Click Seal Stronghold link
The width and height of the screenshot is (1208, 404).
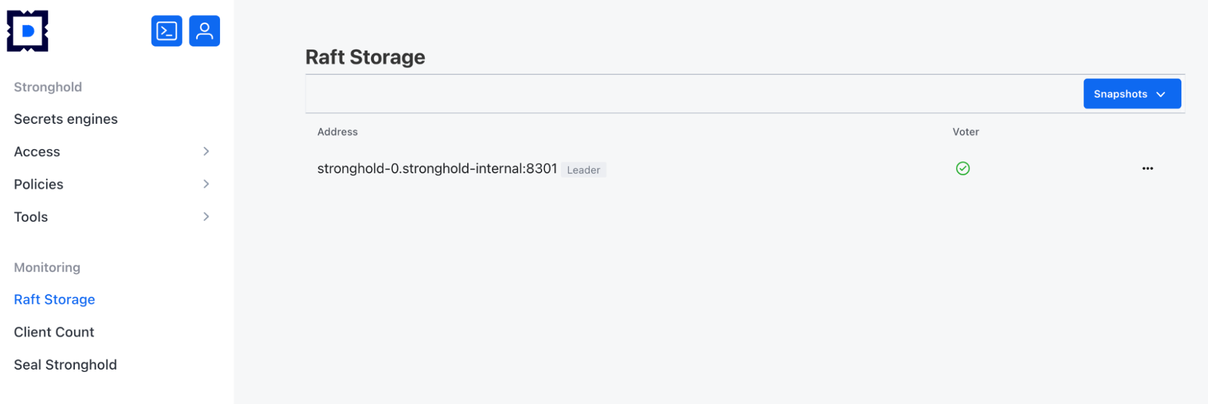[x=65, y=365]
